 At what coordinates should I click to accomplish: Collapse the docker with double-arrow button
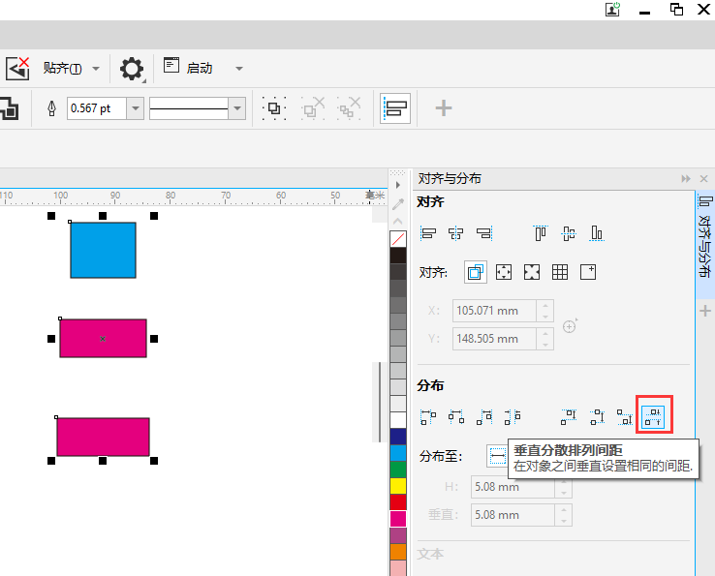click(x=686, y=179)
